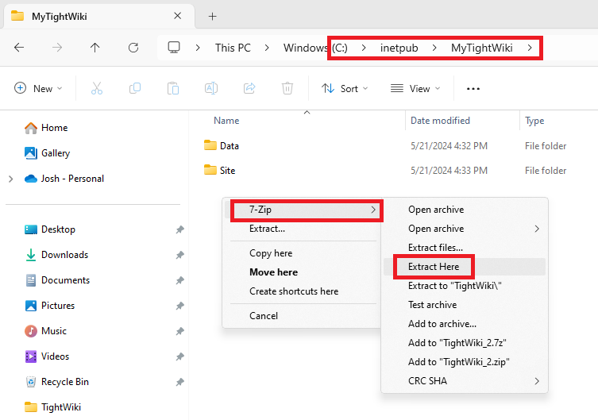The width and height of the screenshot is (598, 420).
Task: Expand the Josh - Personal tree node
Action: coord(10,179)
